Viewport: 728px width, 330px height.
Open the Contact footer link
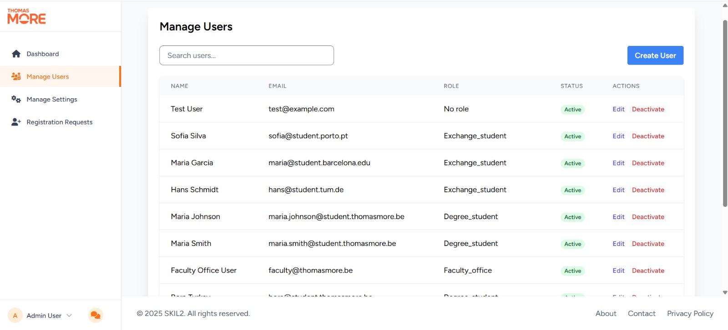pyautogui.click(x=642, y=314)
